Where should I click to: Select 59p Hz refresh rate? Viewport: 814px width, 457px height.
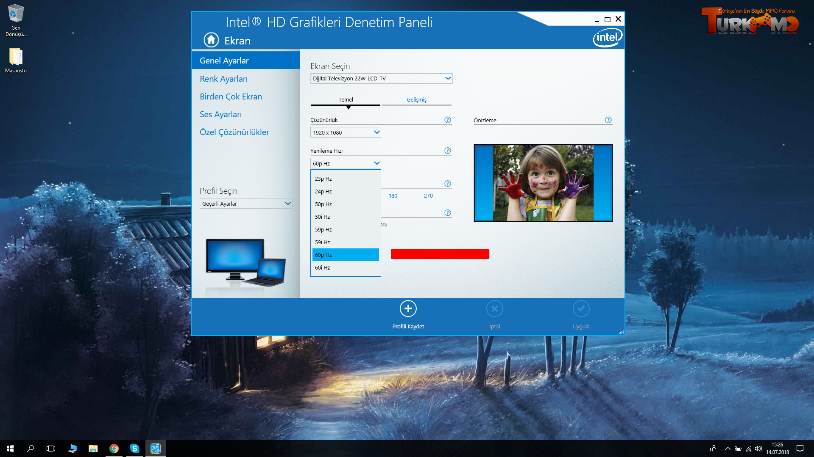(x=346, y=229)
